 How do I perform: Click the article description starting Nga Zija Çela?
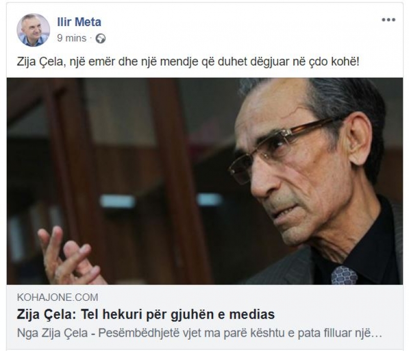point(199,333)
